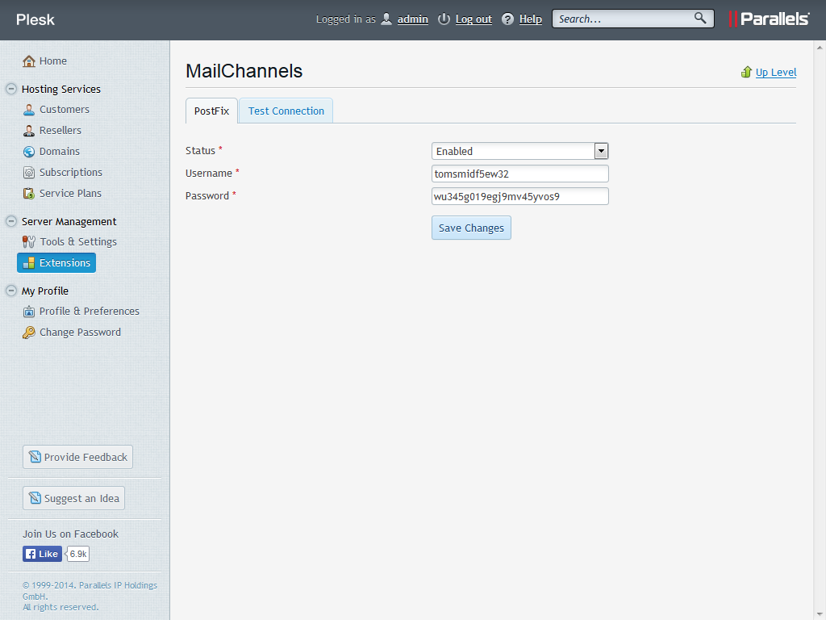The image size is (826, 620).
Task: Click the Customers person icon
Action: 29,110
